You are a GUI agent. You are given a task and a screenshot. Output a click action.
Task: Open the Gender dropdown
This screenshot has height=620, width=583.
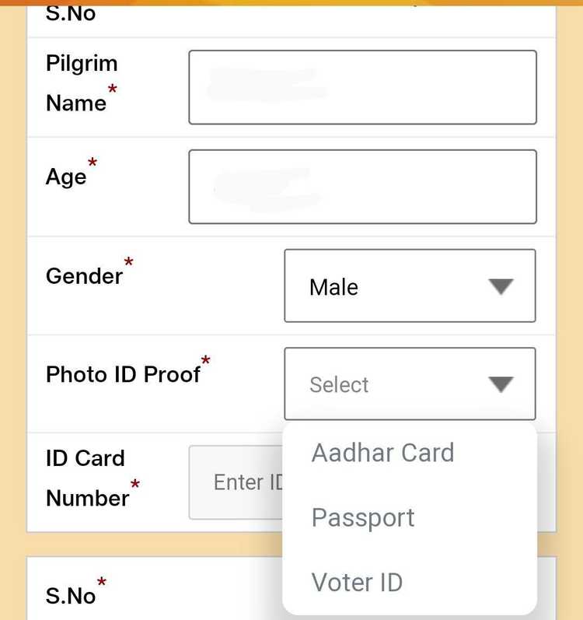click(410, 285)
